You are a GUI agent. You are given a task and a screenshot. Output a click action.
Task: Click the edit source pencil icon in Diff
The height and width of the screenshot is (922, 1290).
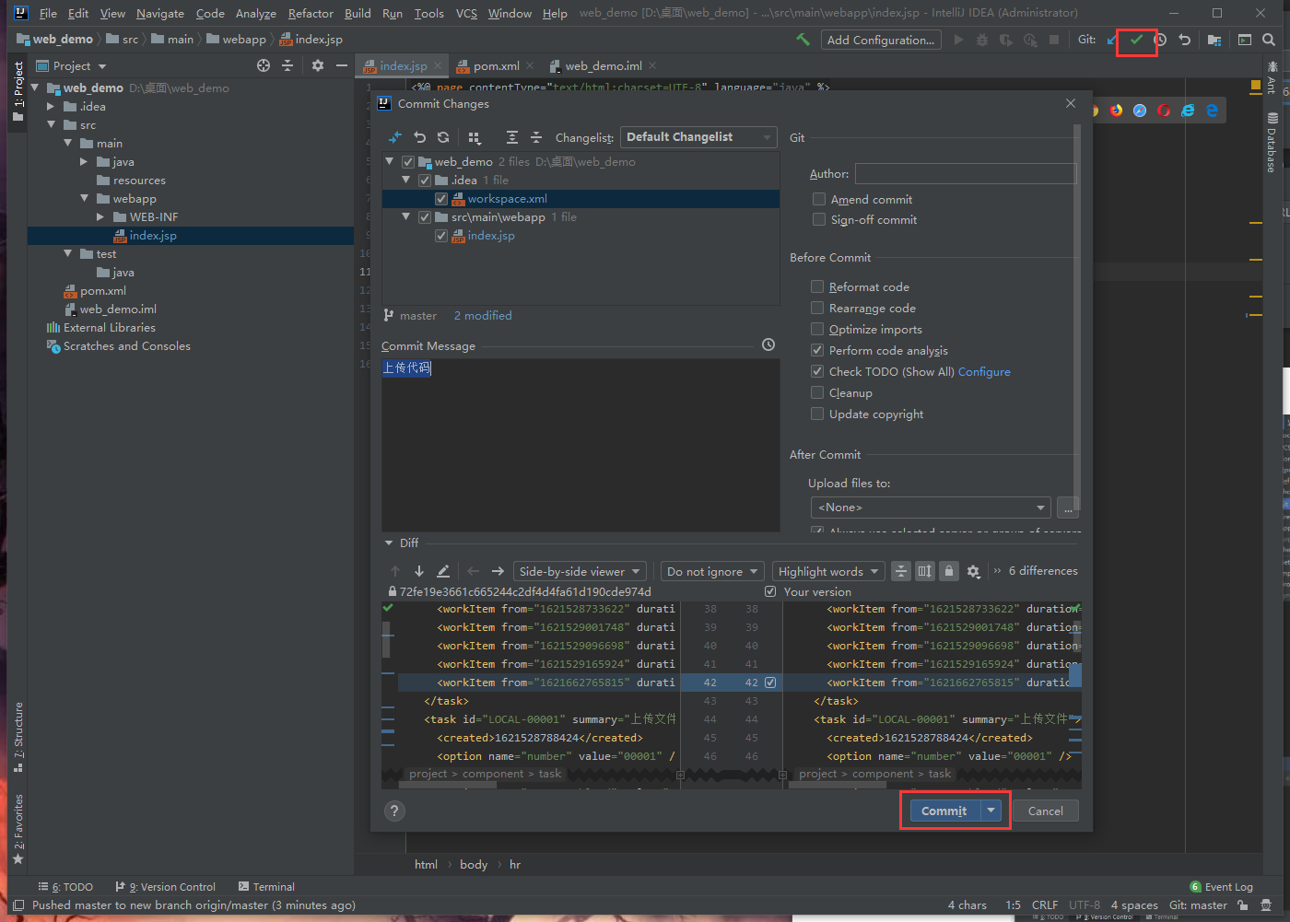click(x=443, y=571)
